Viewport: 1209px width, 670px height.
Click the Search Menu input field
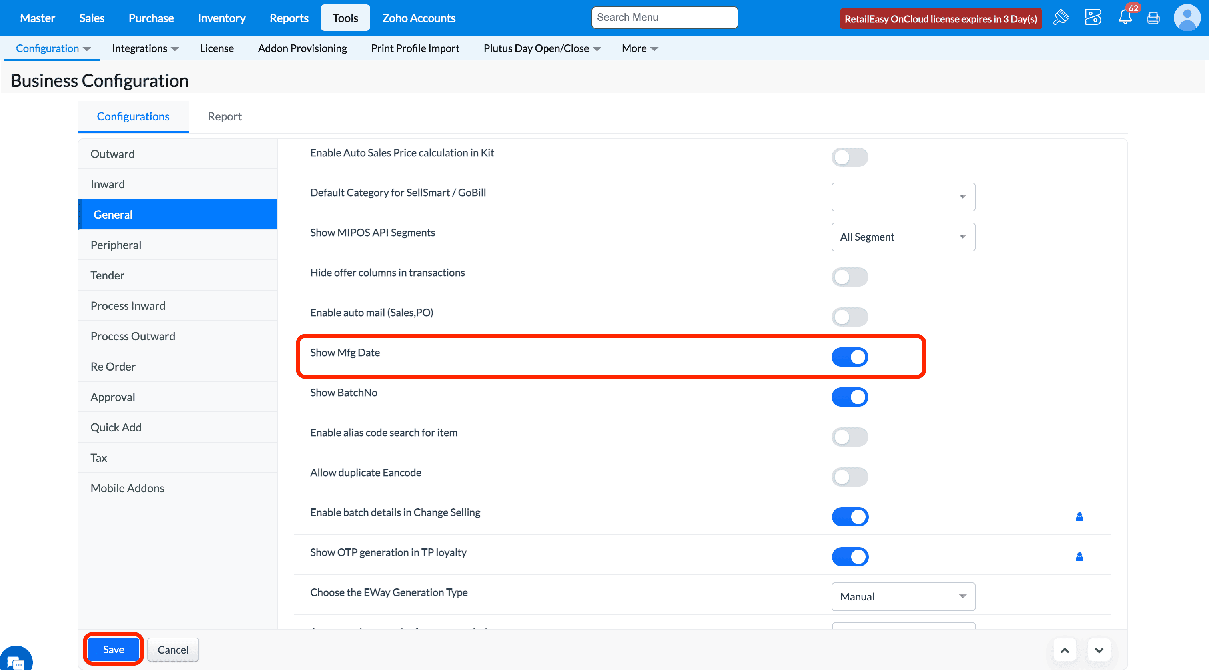(x=664, y=17)
